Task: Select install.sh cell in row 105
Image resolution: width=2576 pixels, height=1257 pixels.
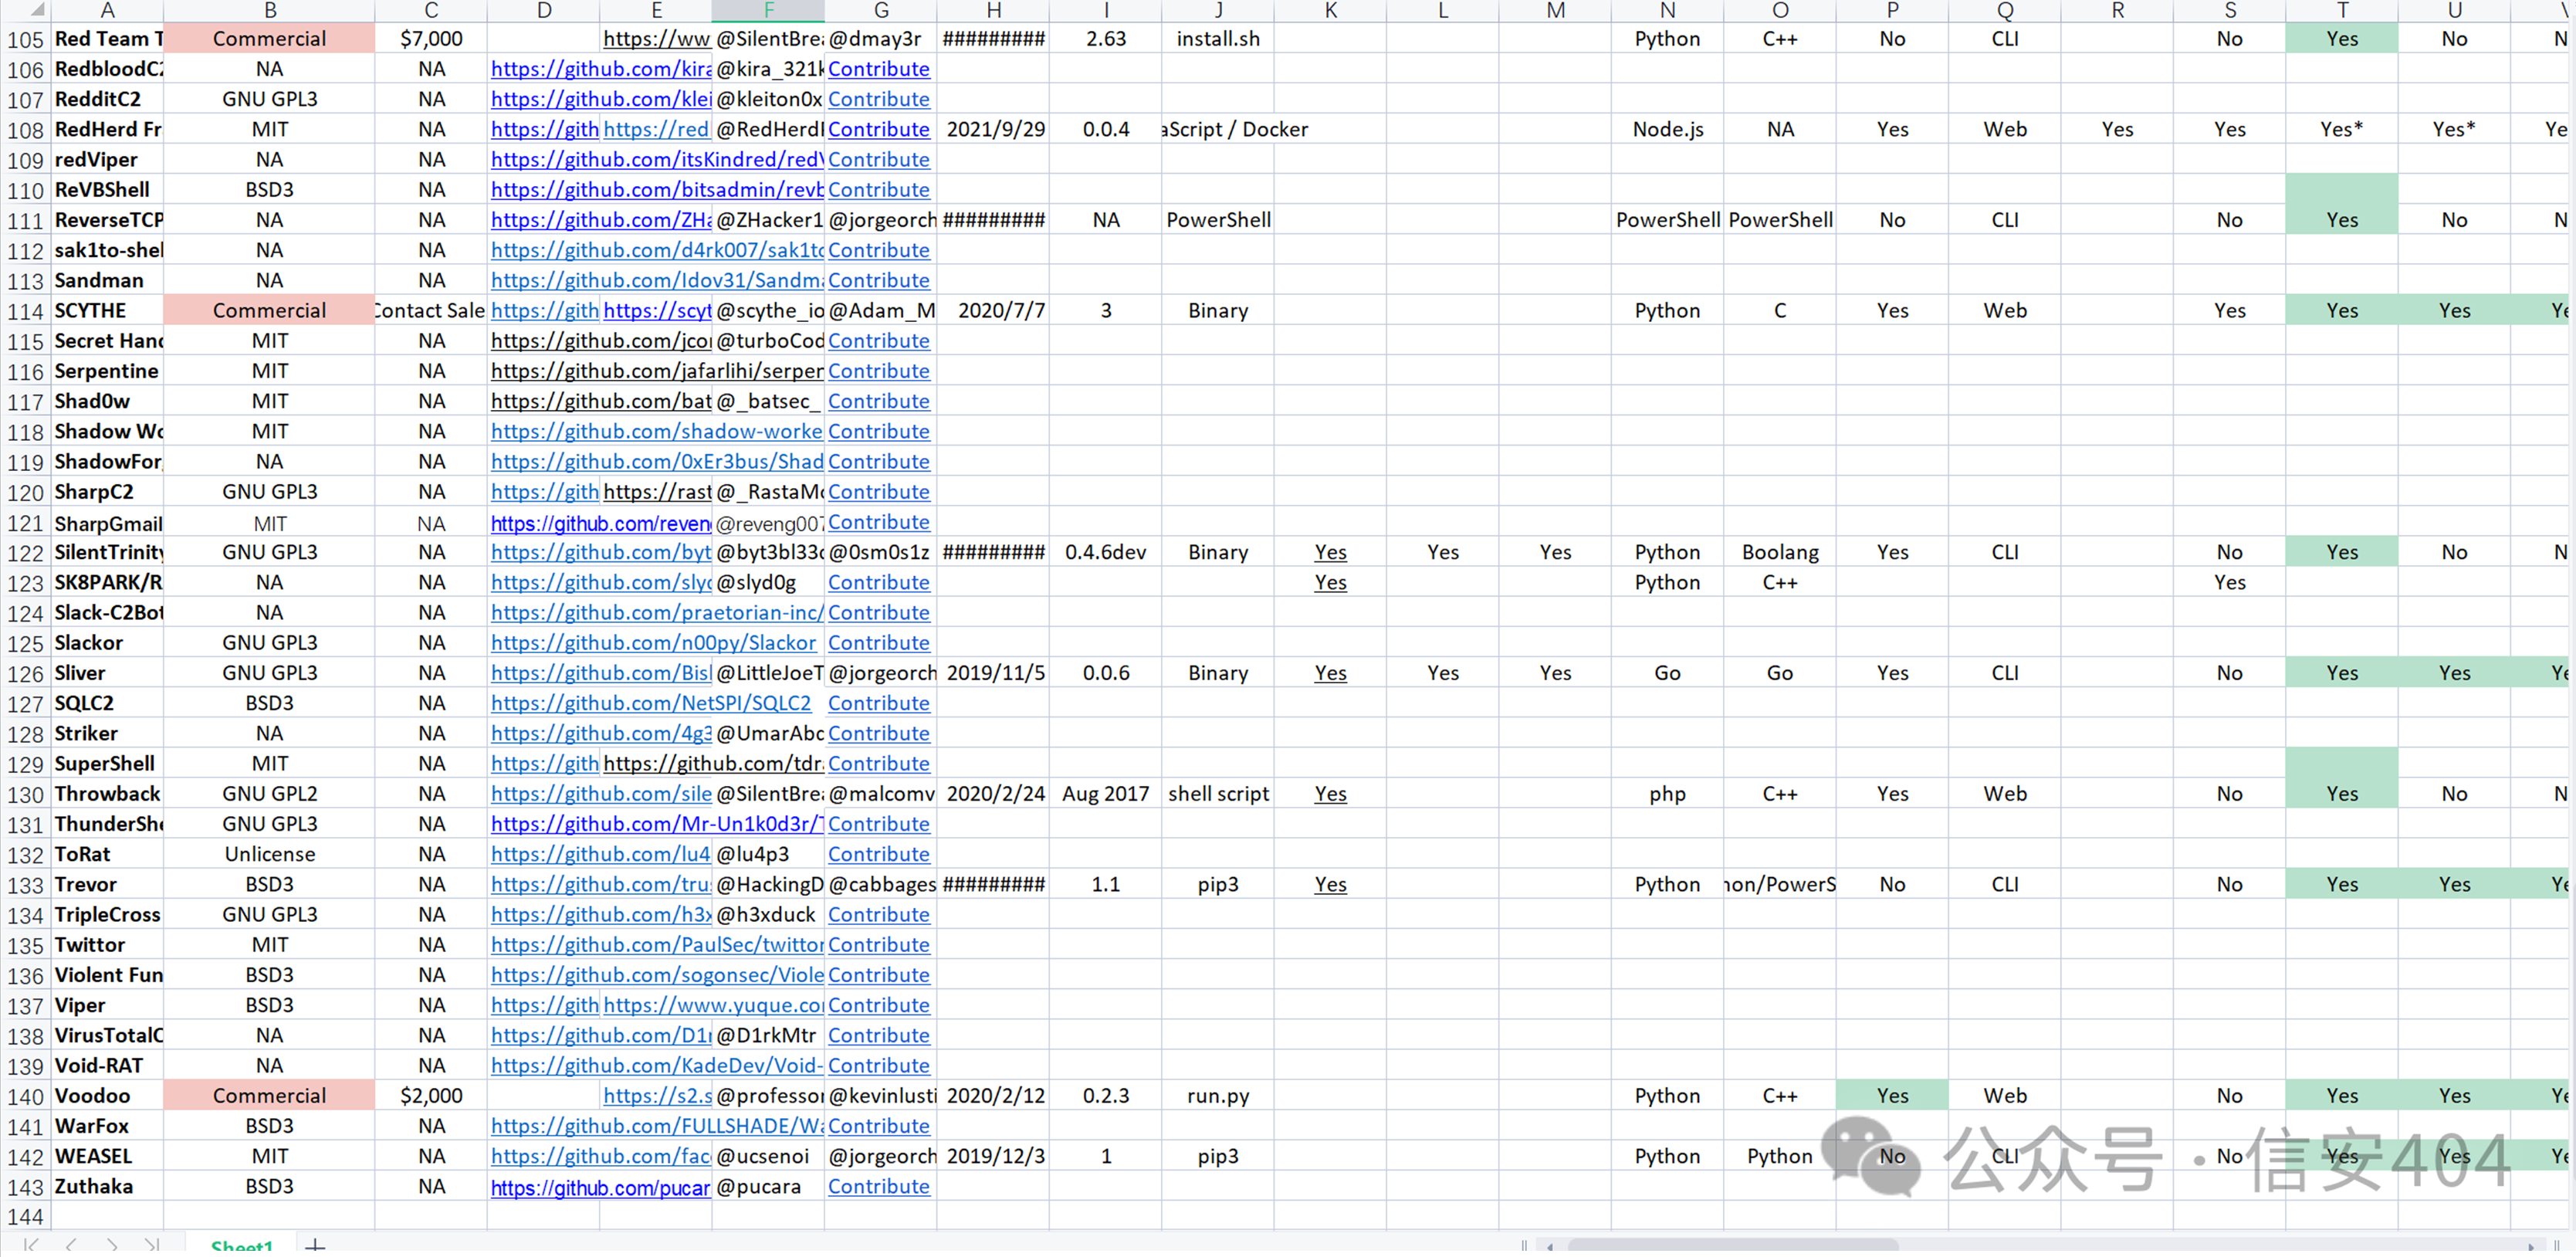Action: coord(1218,39)
